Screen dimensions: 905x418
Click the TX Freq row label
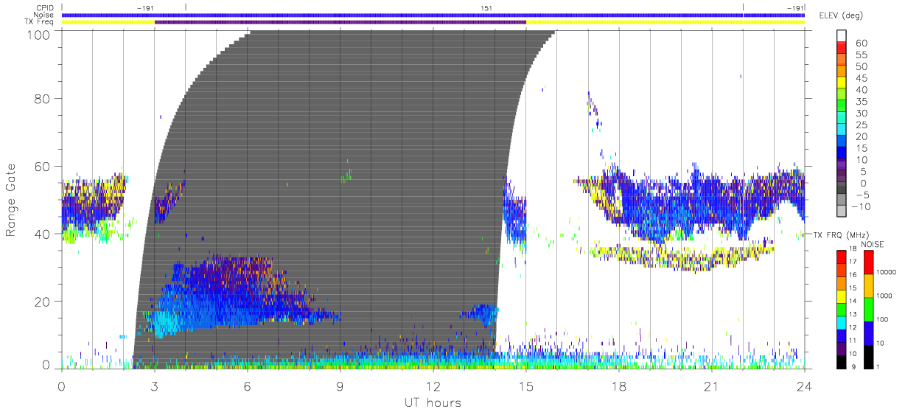[x=39, y=21]
